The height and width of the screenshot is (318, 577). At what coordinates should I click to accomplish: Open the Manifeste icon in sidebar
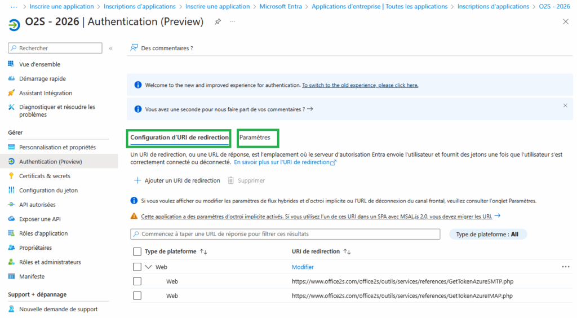pos(11,276)
